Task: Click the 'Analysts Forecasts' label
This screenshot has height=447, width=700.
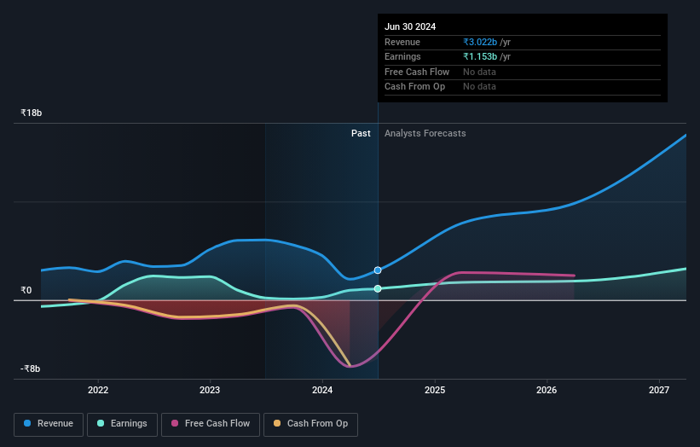Action: [425, 133]
